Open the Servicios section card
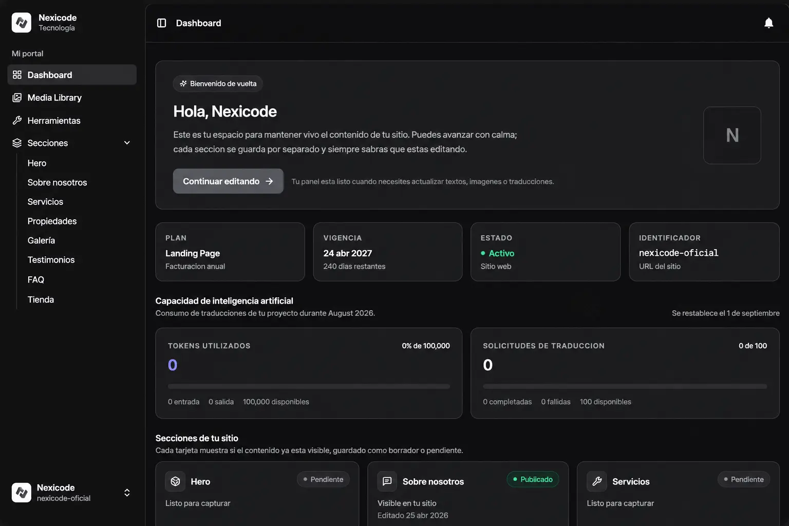This screenshot has height=526, width=789. 678,494
